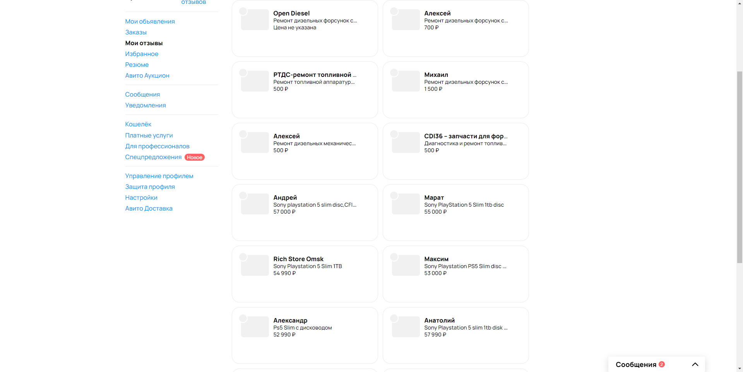Image resolution: width=743 pixels, height=372 pixels.
Task: Open the Сообщения chat panel title
Action: click(x=636, y=365)
